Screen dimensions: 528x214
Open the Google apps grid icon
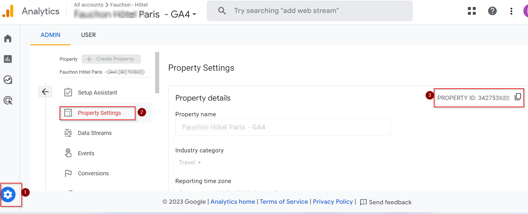(x=472, y=11)
